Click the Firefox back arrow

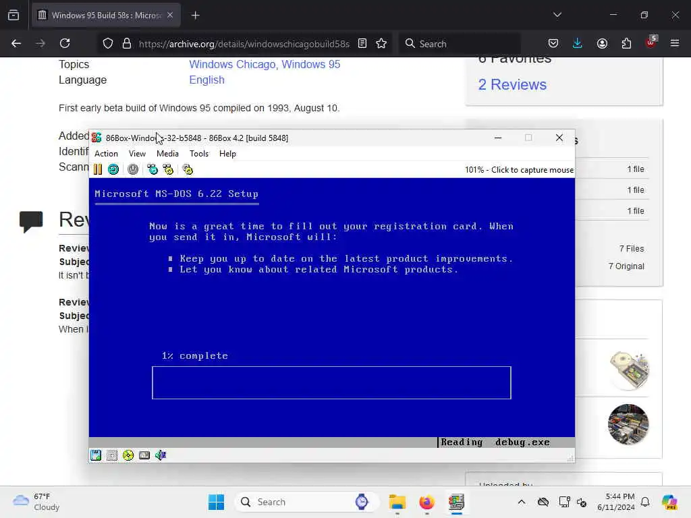click(x=16, y=44)
